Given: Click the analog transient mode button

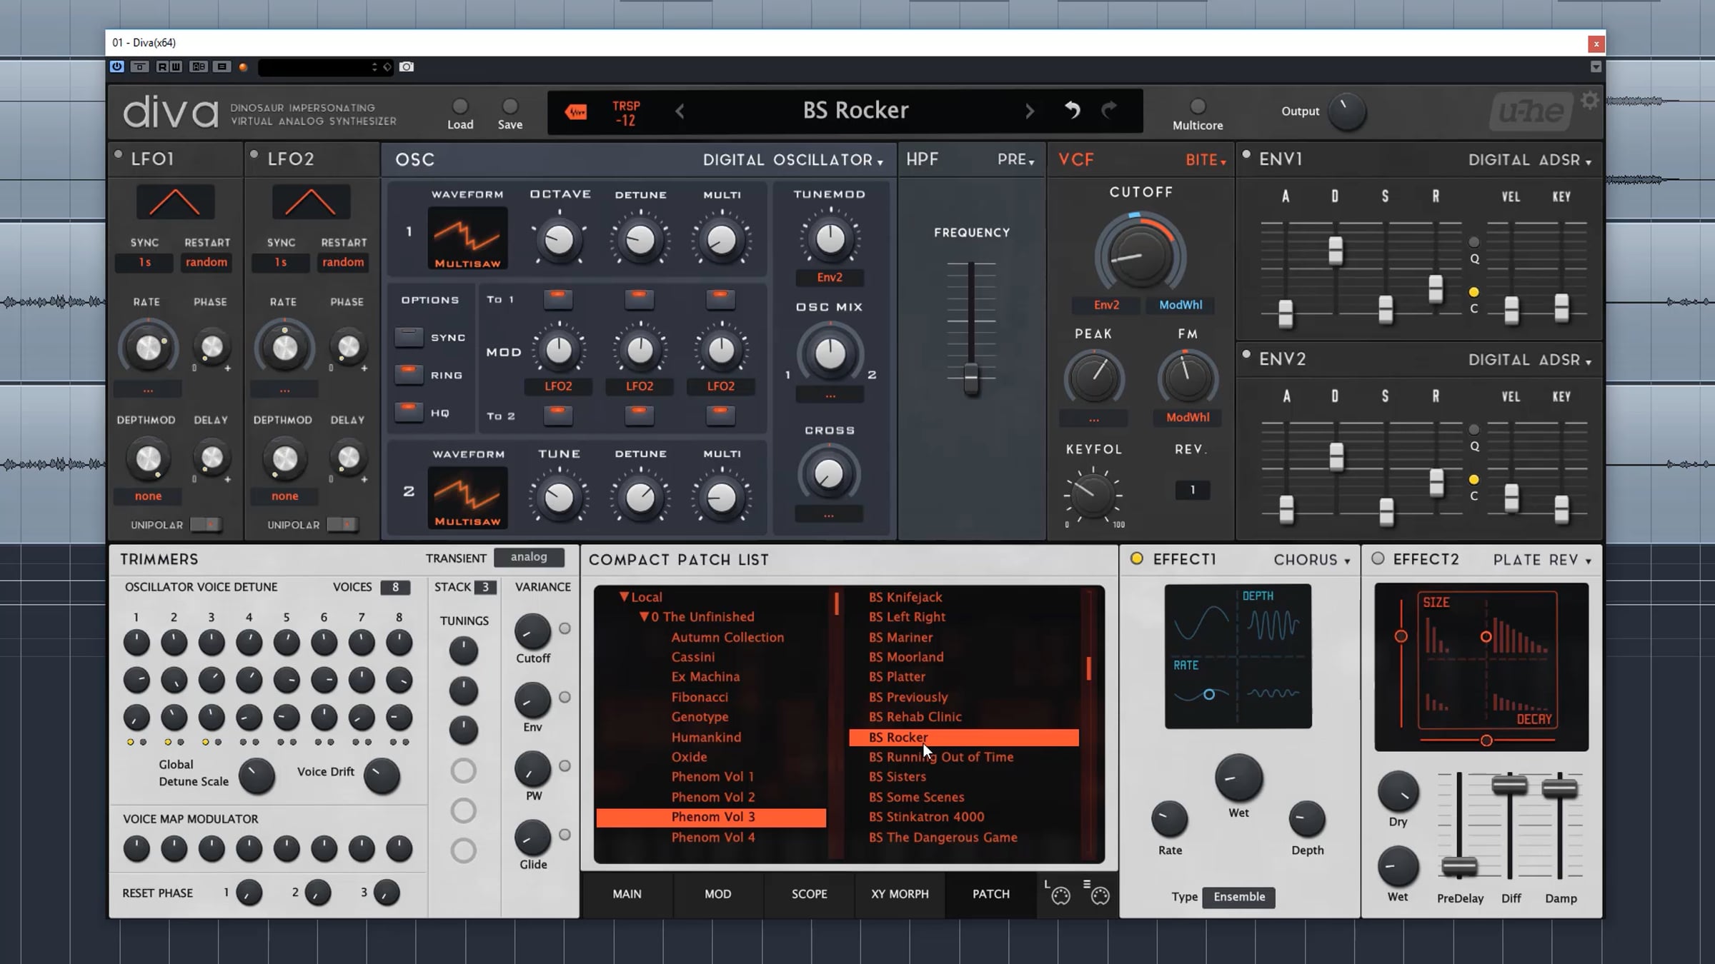Looking at the screenshot, I should [x=529, y=557].
